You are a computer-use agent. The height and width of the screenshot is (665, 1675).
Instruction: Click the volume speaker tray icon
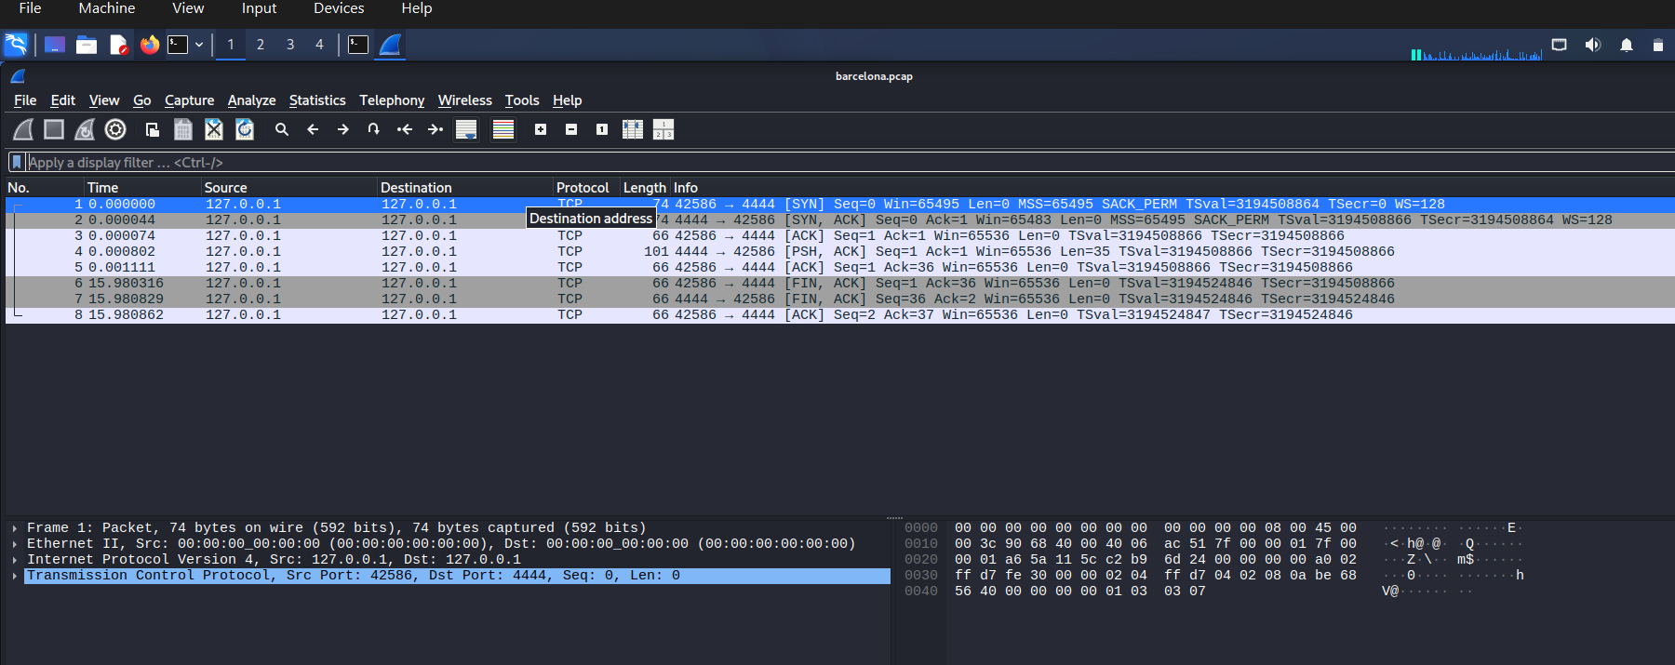coord(1593,45)
